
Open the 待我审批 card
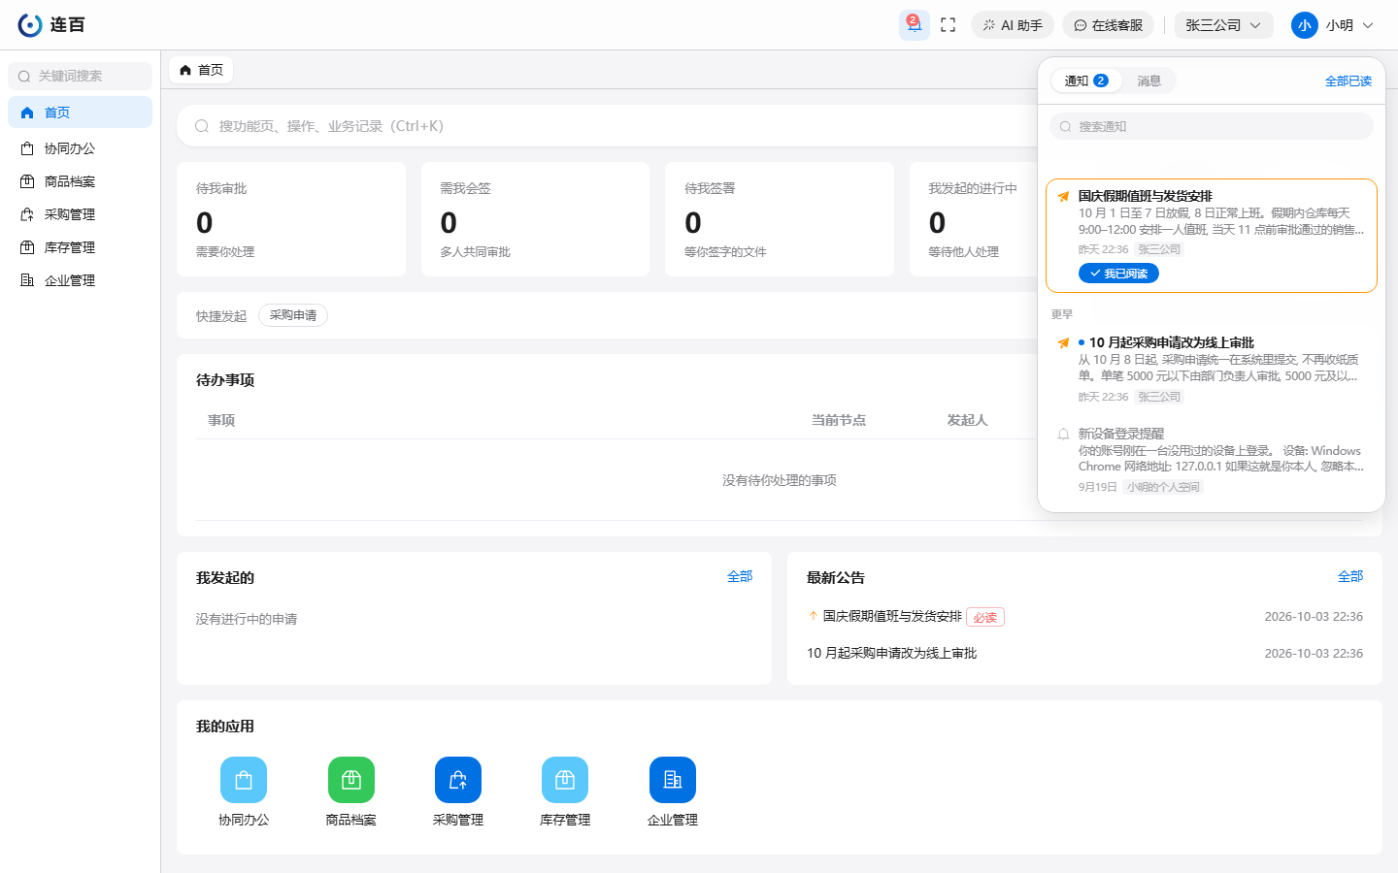coord(291,219)
